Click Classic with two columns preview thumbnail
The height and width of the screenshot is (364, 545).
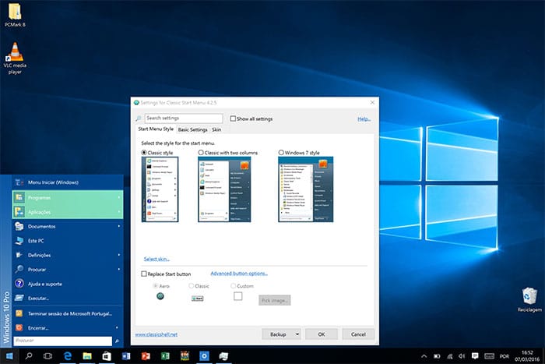click(224, 189)
